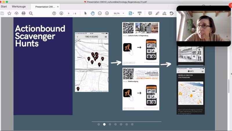Click the page number input field
The image size is (232, 131).
(69, 13)
